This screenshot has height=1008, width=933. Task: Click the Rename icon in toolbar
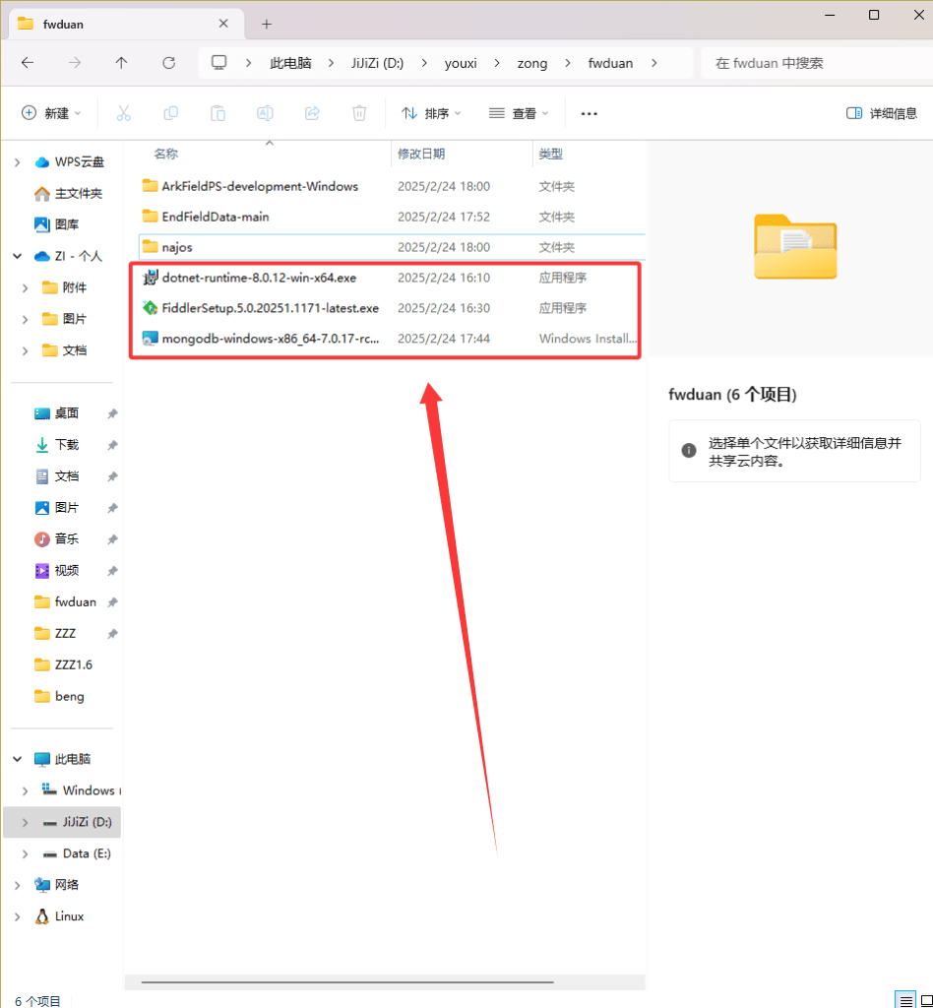265,113
